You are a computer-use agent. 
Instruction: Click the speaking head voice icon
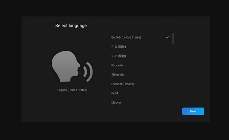point(72,66)
